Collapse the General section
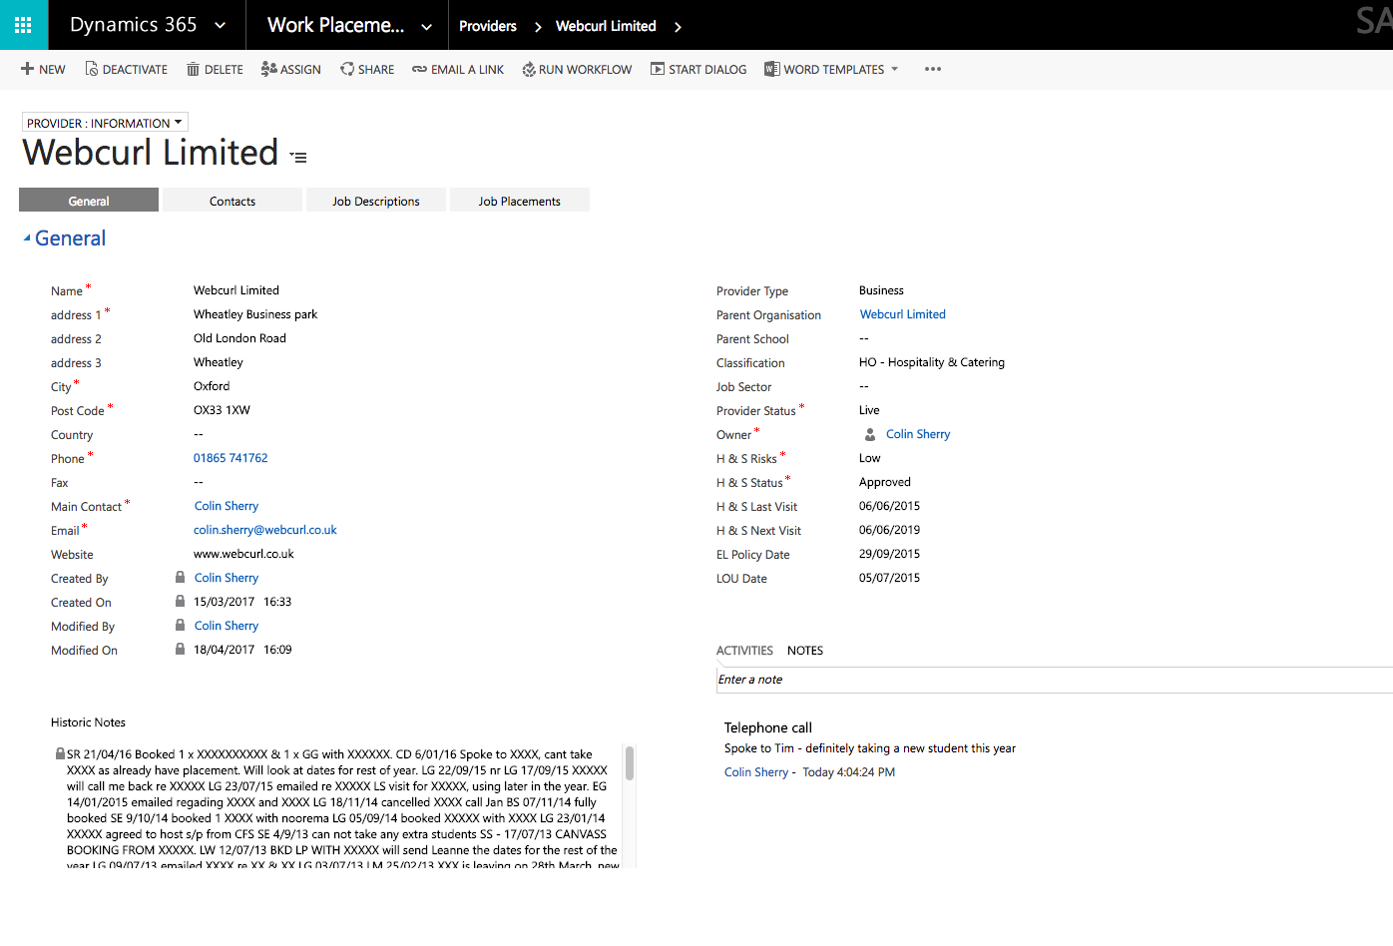Image resolution: width=1393 pixels, height=946 pixels. [x=28, y=237]
